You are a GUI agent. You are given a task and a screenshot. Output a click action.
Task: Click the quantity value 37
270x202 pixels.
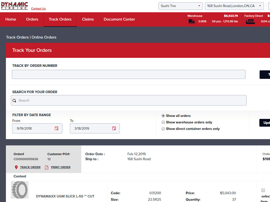pyautogui.click(x=234, y=199)
